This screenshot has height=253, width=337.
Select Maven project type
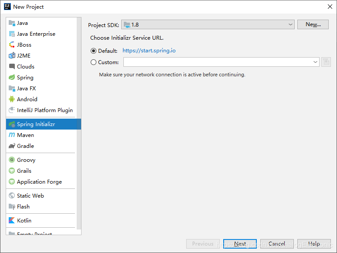point(41,135)
